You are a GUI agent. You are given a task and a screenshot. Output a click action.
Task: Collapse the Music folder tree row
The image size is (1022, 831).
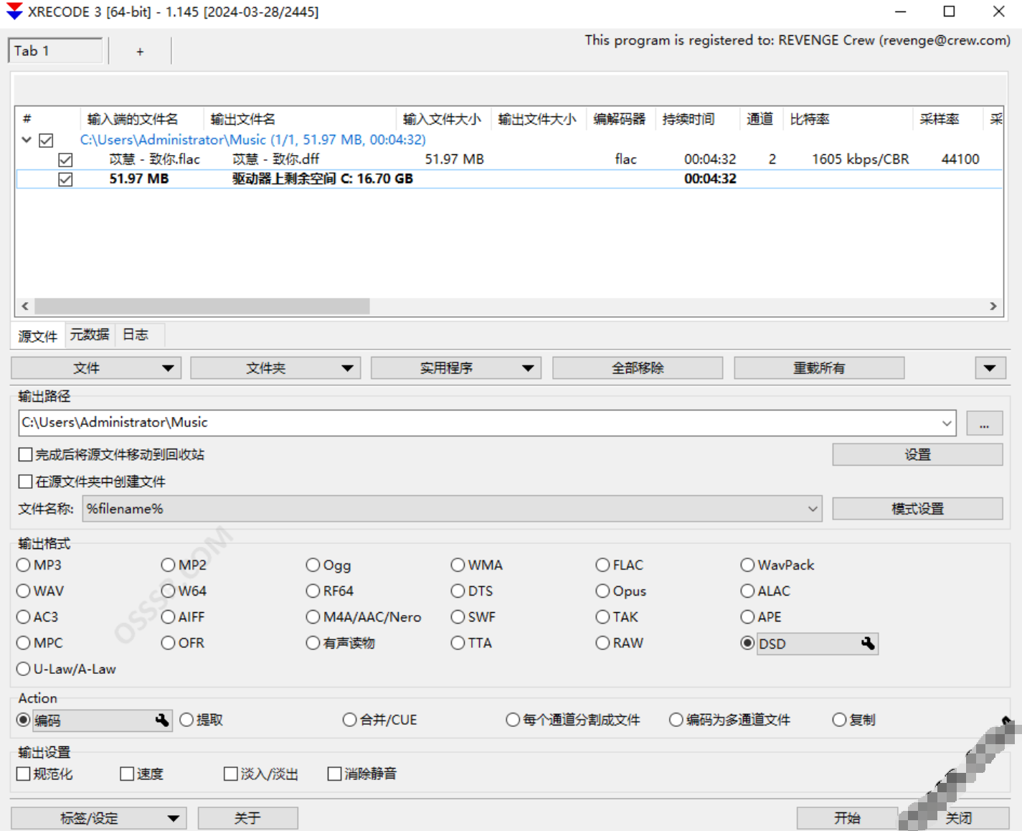point(27,140)
